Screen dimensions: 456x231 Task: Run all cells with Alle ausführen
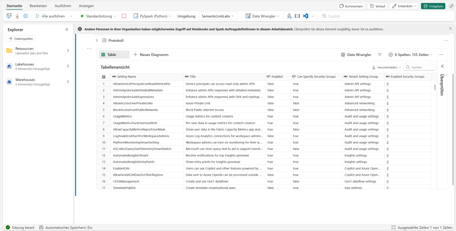pyautogui.click(x=50, y=16)
